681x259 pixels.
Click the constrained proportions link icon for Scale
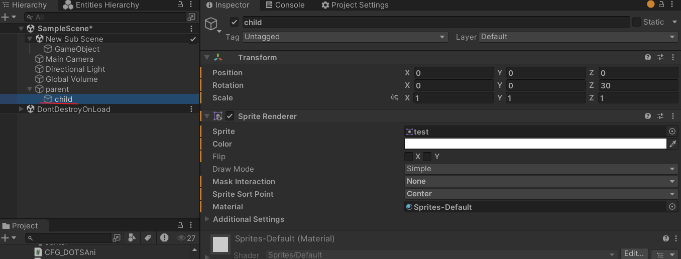point(395,98)
